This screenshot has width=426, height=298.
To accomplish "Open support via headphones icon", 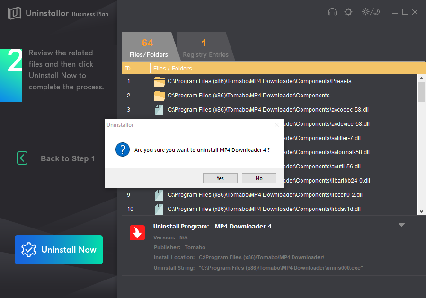I will tap(332, 12).
